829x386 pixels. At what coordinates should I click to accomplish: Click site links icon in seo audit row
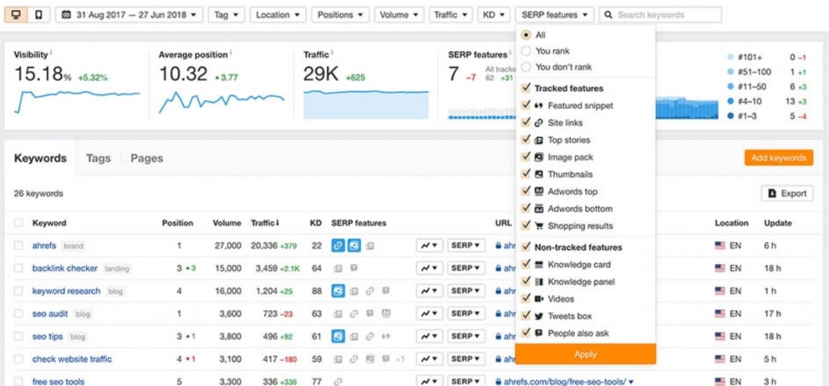(354, 313)
